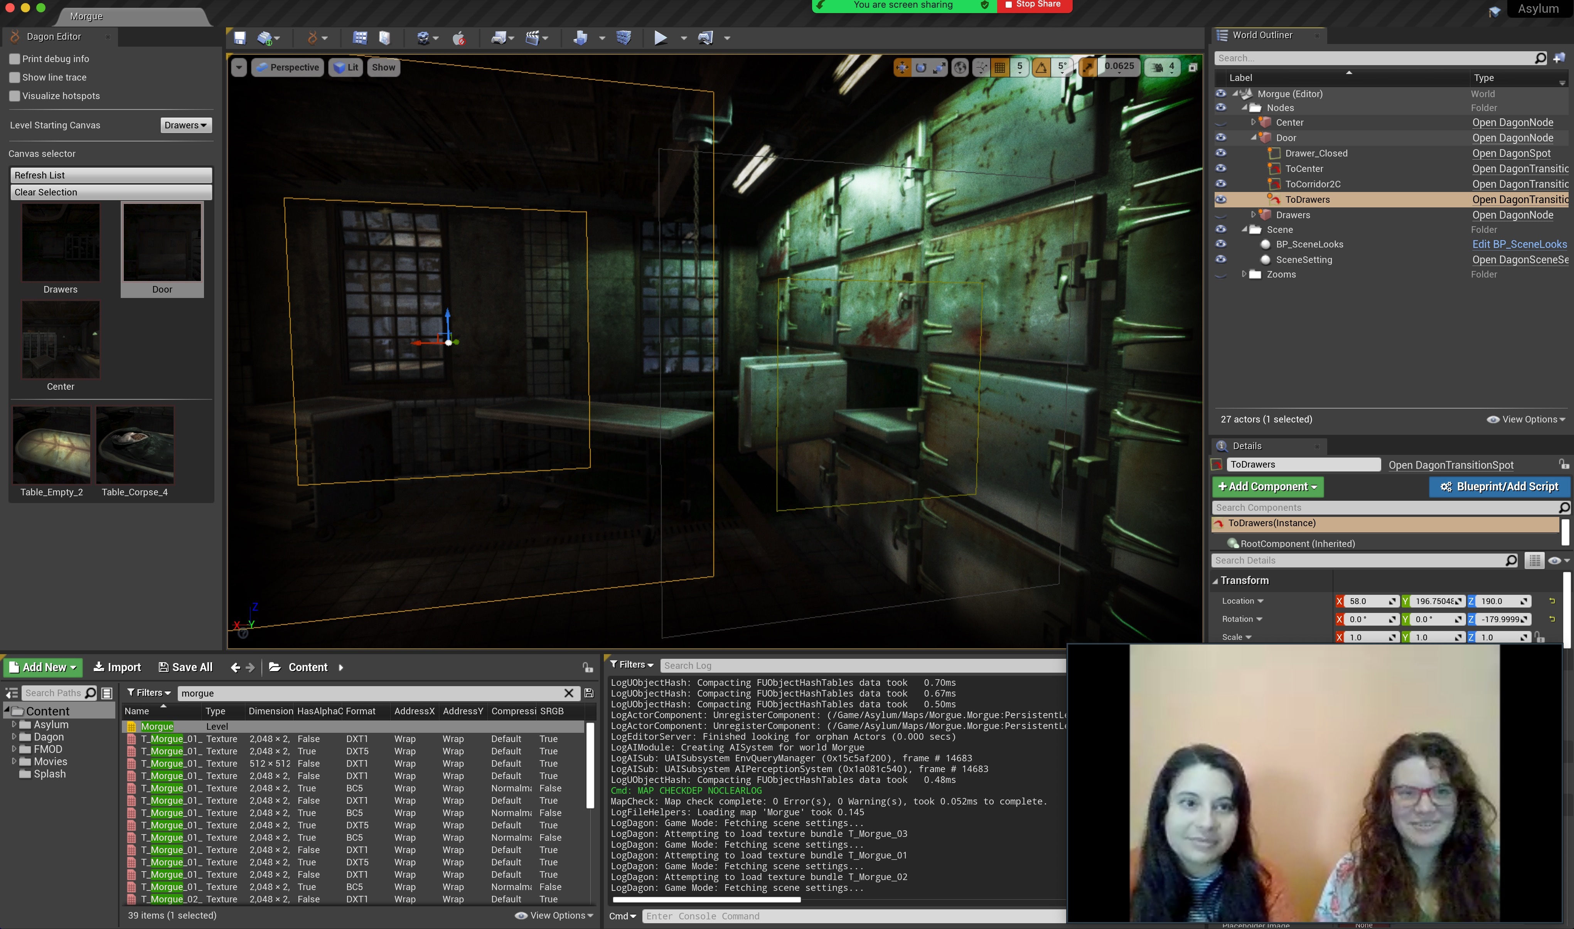Open the Output Log Filters dropdown
Image resolution: width=1574 pixels, height=929 pixels.
632,665
